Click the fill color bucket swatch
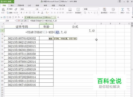 coord(39,13)
